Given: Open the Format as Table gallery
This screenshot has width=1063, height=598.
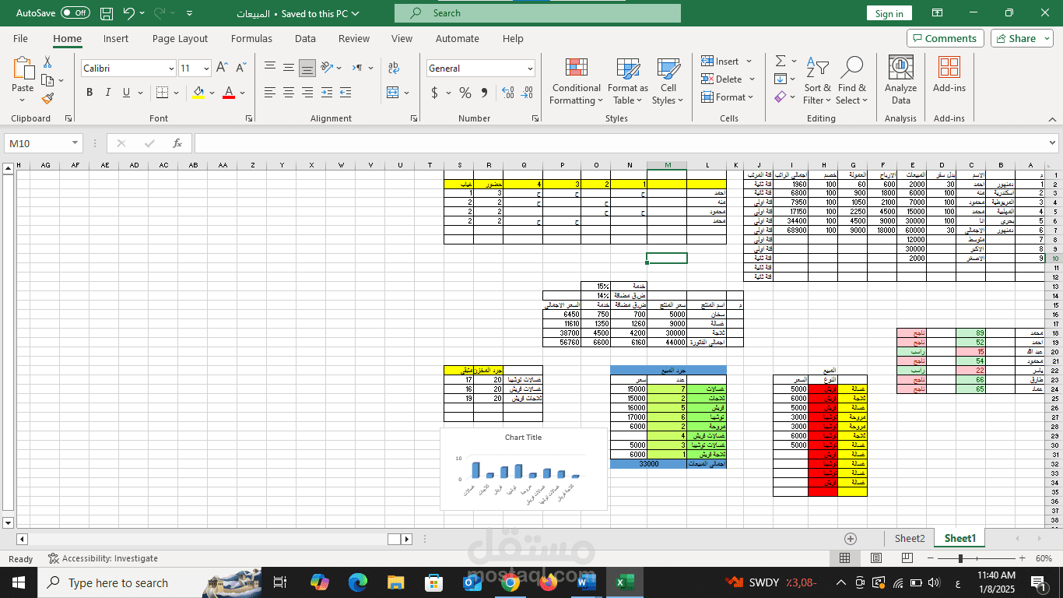Looking at the screenshot, I should tap(628, 81).
